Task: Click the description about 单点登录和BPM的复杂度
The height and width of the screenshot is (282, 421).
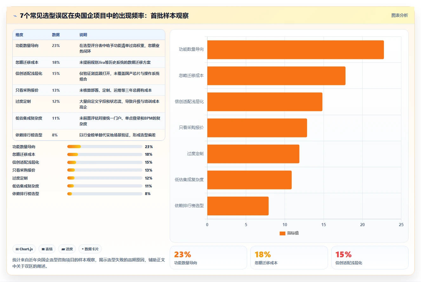Action: coord(120,121)
